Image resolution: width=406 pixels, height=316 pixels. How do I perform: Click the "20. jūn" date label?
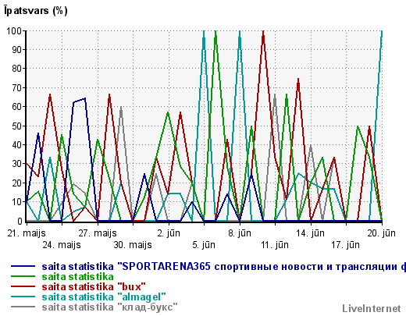tap(382, 233)
